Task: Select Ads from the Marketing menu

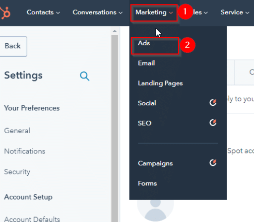Action: tap(144, 43)
